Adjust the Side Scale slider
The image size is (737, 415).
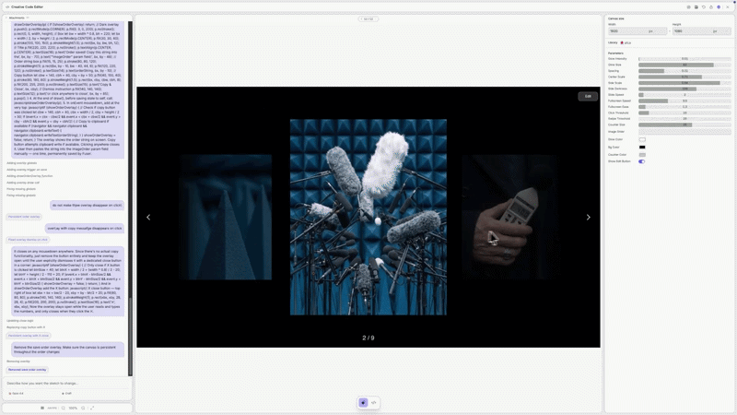click(x=684, y=83)
